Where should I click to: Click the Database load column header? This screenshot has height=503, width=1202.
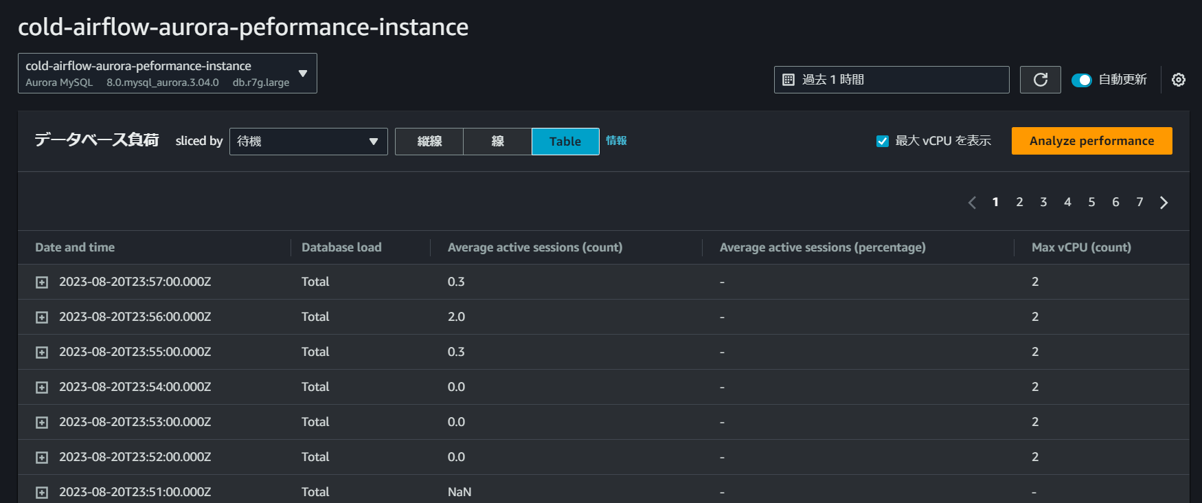pyautogui.click(x=341, y=247)
